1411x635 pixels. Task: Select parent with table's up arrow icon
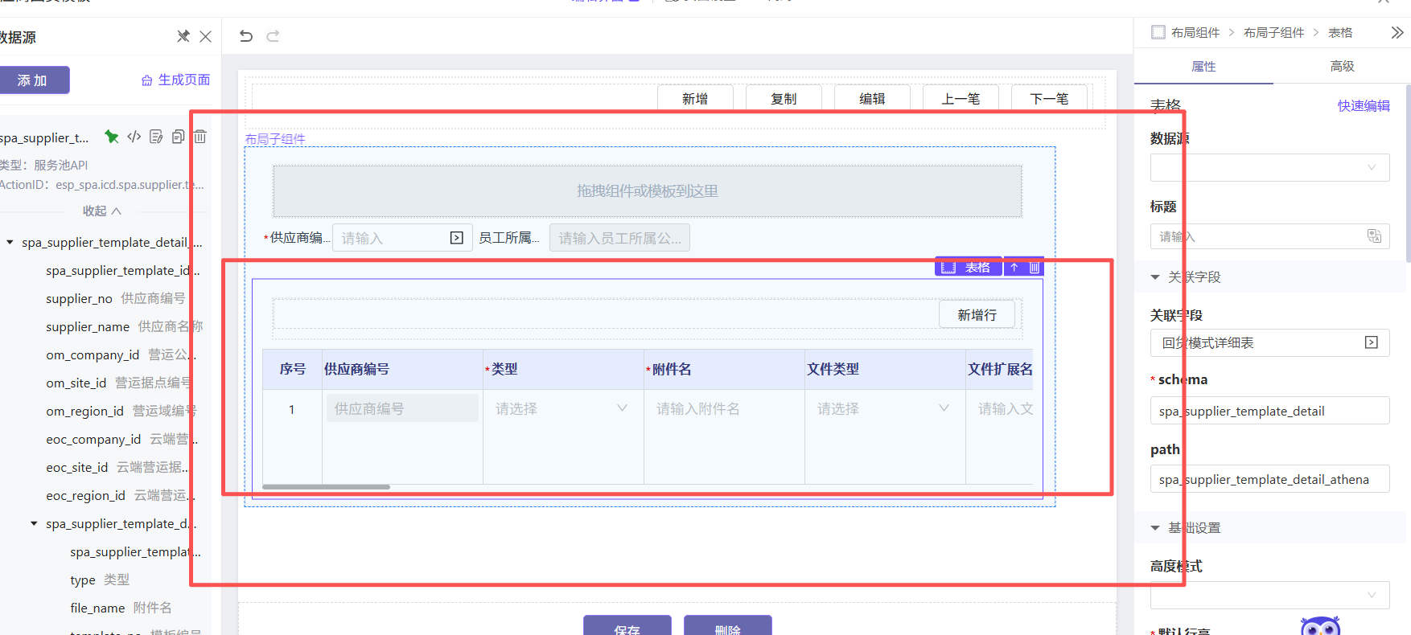point(1014,268)
